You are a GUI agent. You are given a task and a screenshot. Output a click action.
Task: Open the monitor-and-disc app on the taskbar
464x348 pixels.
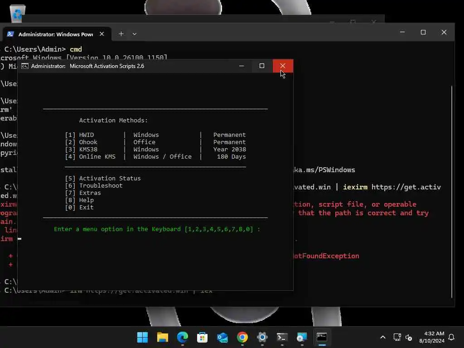(x=302, y=337)
